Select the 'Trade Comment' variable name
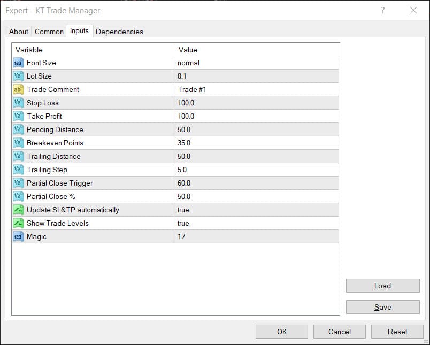This screenshot has width=430, height=345. coord(52,89)
